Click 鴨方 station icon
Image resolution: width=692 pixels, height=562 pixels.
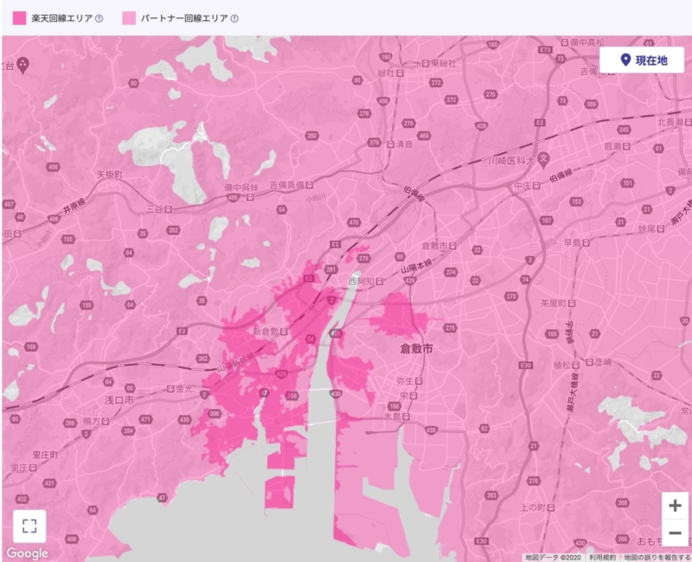(106, 421)
